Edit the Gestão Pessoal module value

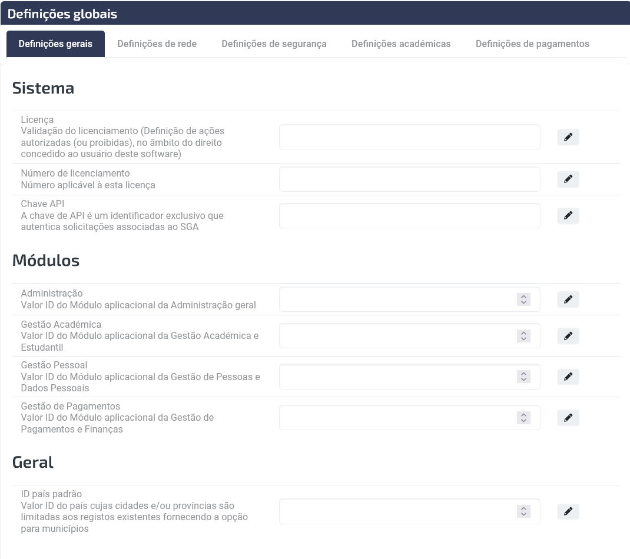(x=568, y=376)
